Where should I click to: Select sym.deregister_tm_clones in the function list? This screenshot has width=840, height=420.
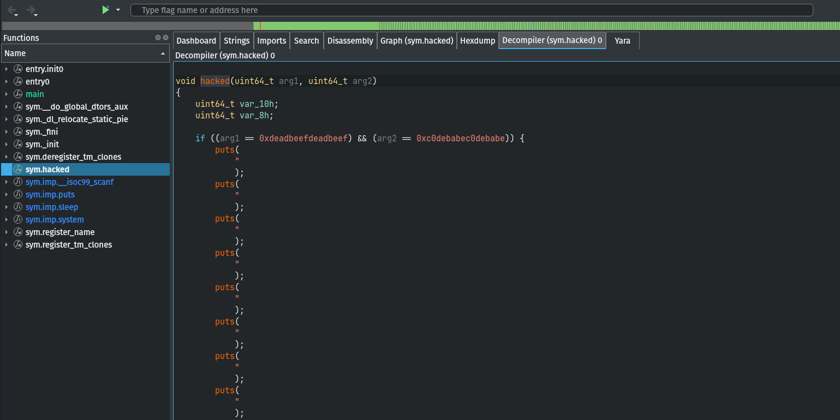click(73, 157)
